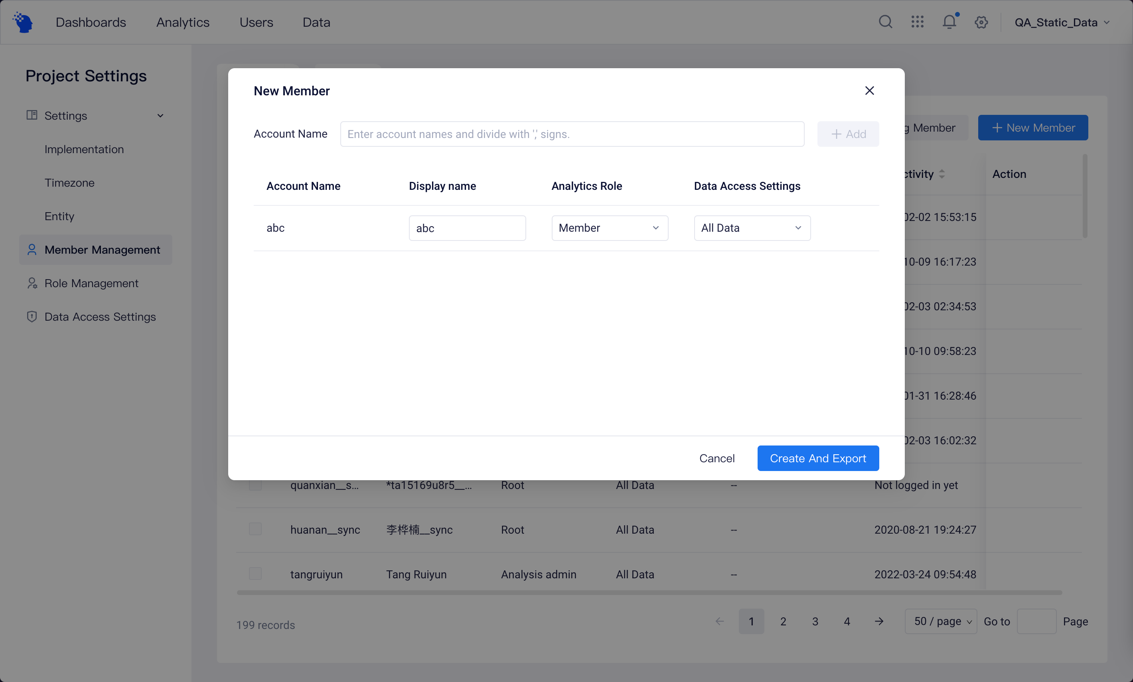Open Role Management from the sidebar
Viewport: 1133px width, 682px height.
coord(91,283)
